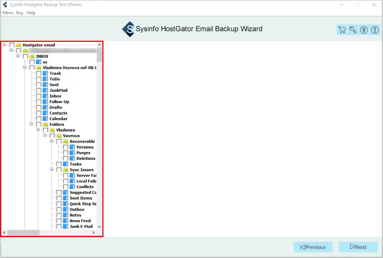Viewport: 383px width, 258px height.
Task: Click the Hostgator email root folder icon
Action: pyautogui.click(x=18, y=45)
